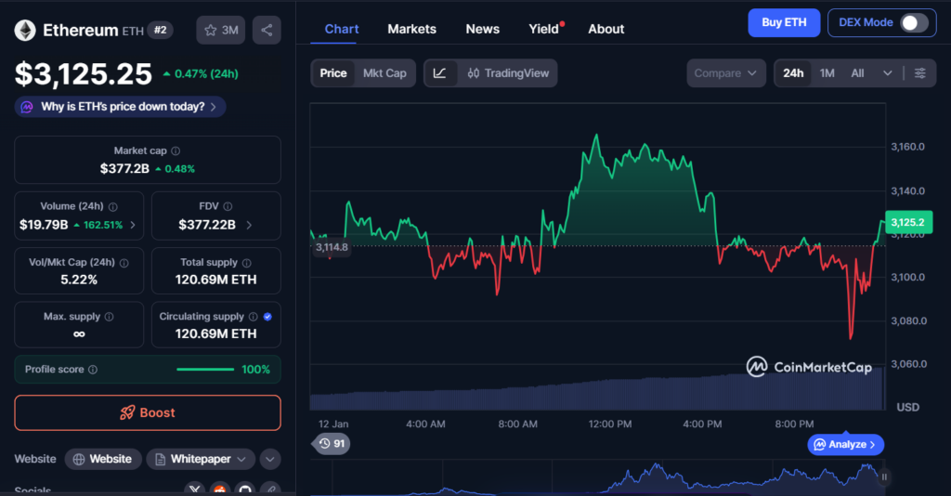
Task: Open the Compare dropdown
Action: click(726, 73)
